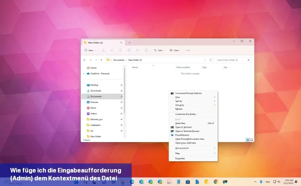Open the Sort dropdown in the toolbar

(160, 50)
